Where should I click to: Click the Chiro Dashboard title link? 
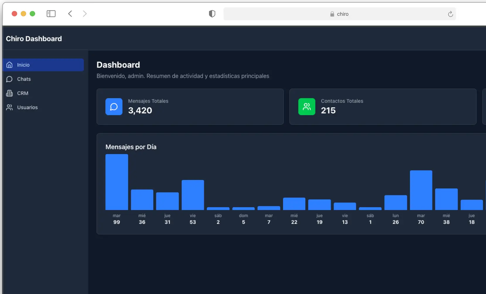click(34, 39)
